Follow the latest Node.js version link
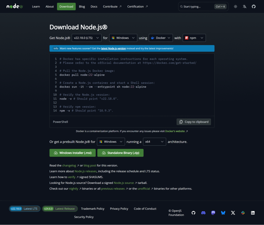The image size is (264, 225). pos(113,48)
